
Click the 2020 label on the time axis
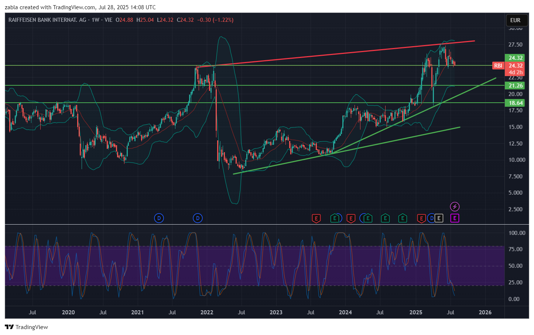click(x=68, y=312)
